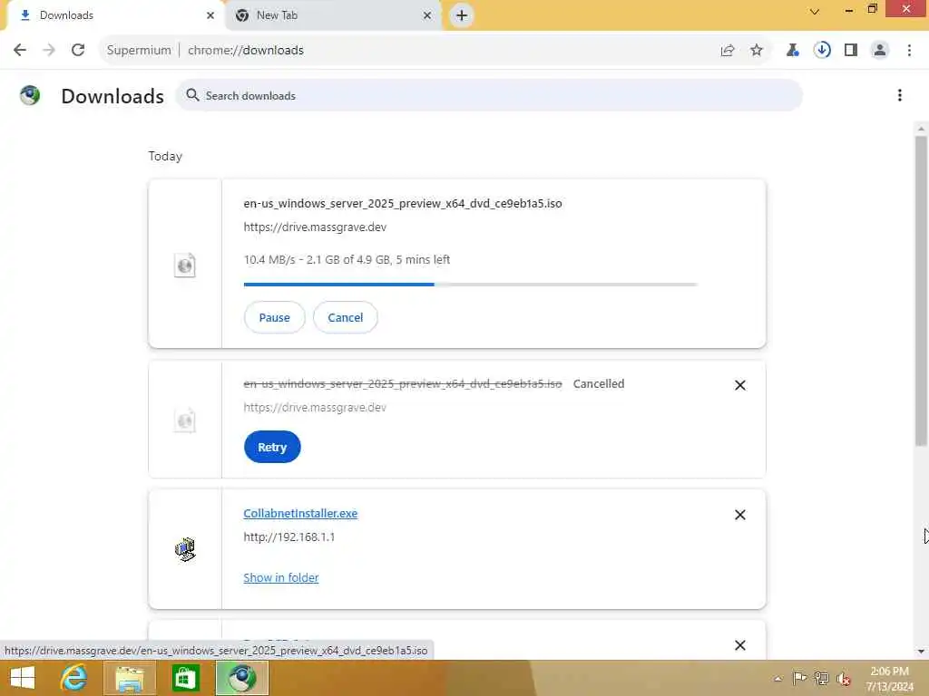
Task: Open File Explorer from the taskbar
Action: point(130,678)
